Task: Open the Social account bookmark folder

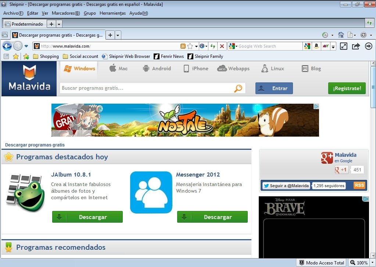Action: (80, 56)
